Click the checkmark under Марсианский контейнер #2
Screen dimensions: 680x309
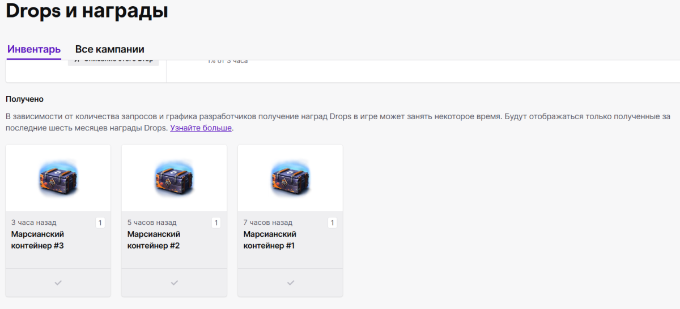tap(175, 282)
